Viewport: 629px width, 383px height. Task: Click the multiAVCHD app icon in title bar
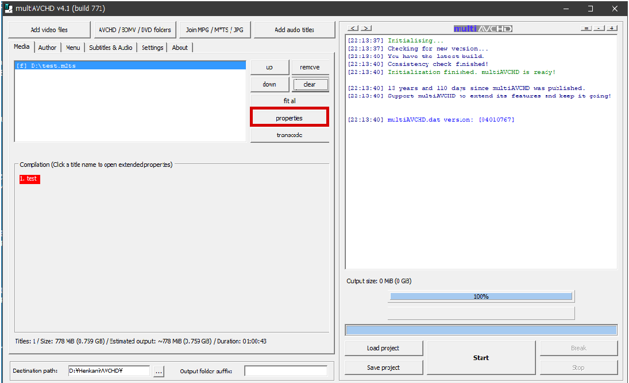point(9,8)
